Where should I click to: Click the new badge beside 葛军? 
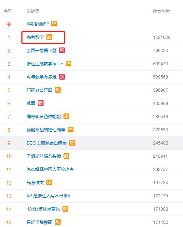pos(41,103)
